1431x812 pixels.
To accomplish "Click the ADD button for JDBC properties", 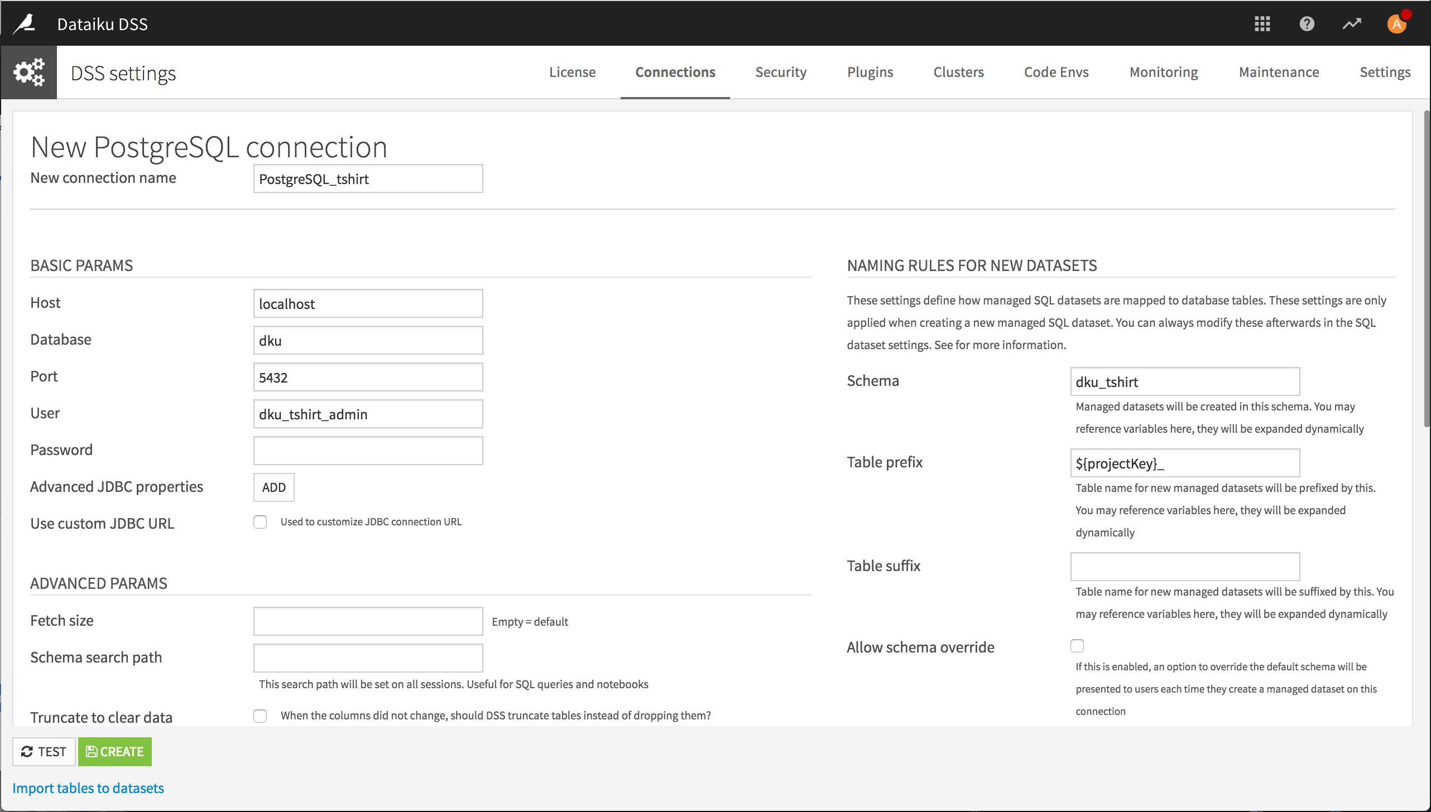I will 273,487.
